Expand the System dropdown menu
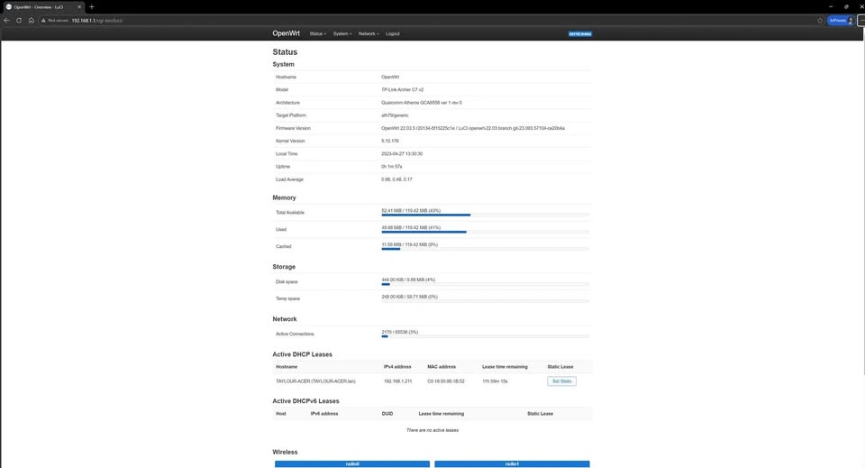The width and height of the screenshot is (865, 468). coord(342,33)
